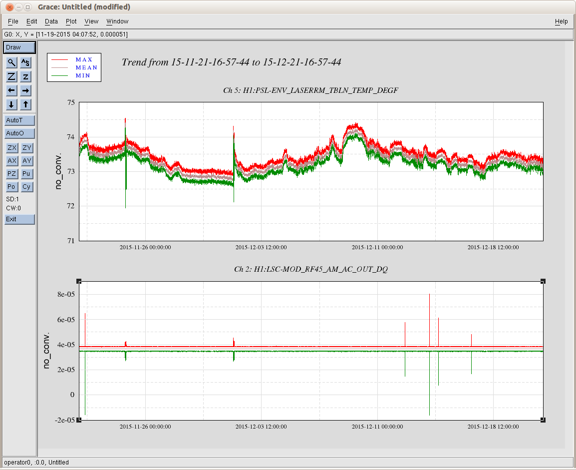Screen dimensions: 576x470
Task: Click the 75 tick label on top graph
Action: tap(71, 102)
